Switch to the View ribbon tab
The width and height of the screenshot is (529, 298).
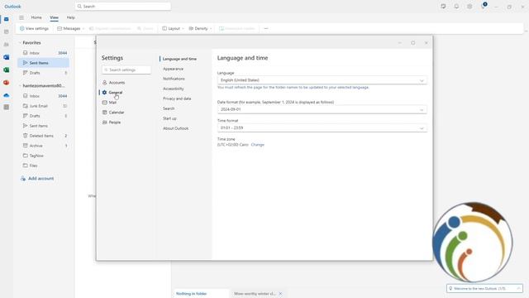point(54,17)
